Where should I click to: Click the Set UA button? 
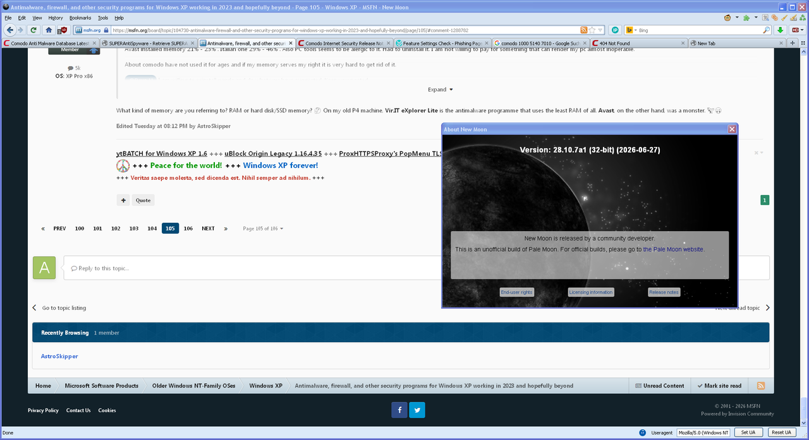pos(748,432)
